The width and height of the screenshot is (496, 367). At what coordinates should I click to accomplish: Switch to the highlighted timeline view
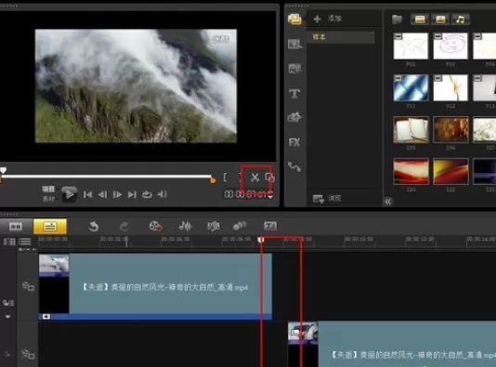click(x=49, y=226)
